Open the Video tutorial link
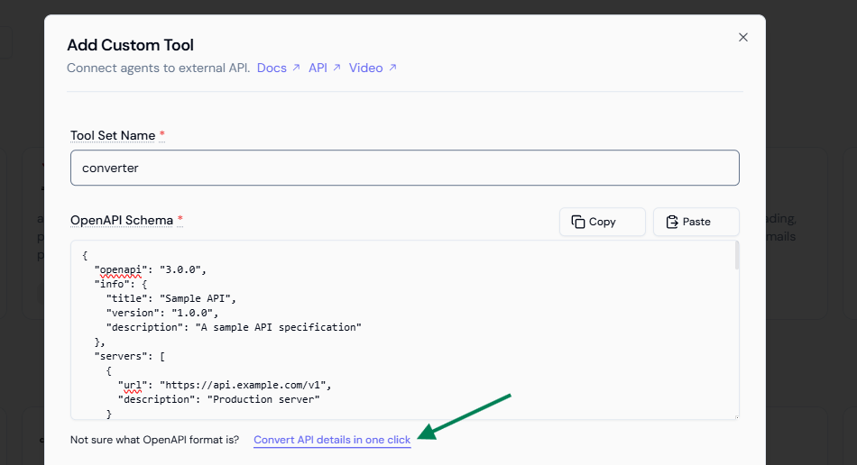Viewport: 857px width, 465px height. pyautogui.click(x=365, y=68)
